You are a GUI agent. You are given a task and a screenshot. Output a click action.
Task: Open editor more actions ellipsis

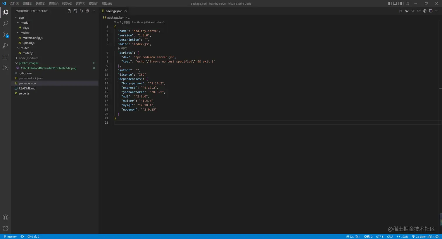click(x=437, y=11)
